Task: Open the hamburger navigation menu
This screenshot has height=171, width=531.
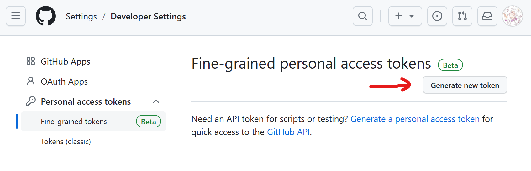Action: pyautogui.click(x=16, y=16)
